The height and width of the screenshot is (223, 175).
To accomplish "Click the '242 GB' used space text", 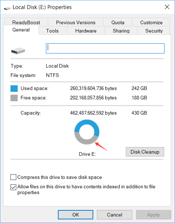I will point(139,88).
